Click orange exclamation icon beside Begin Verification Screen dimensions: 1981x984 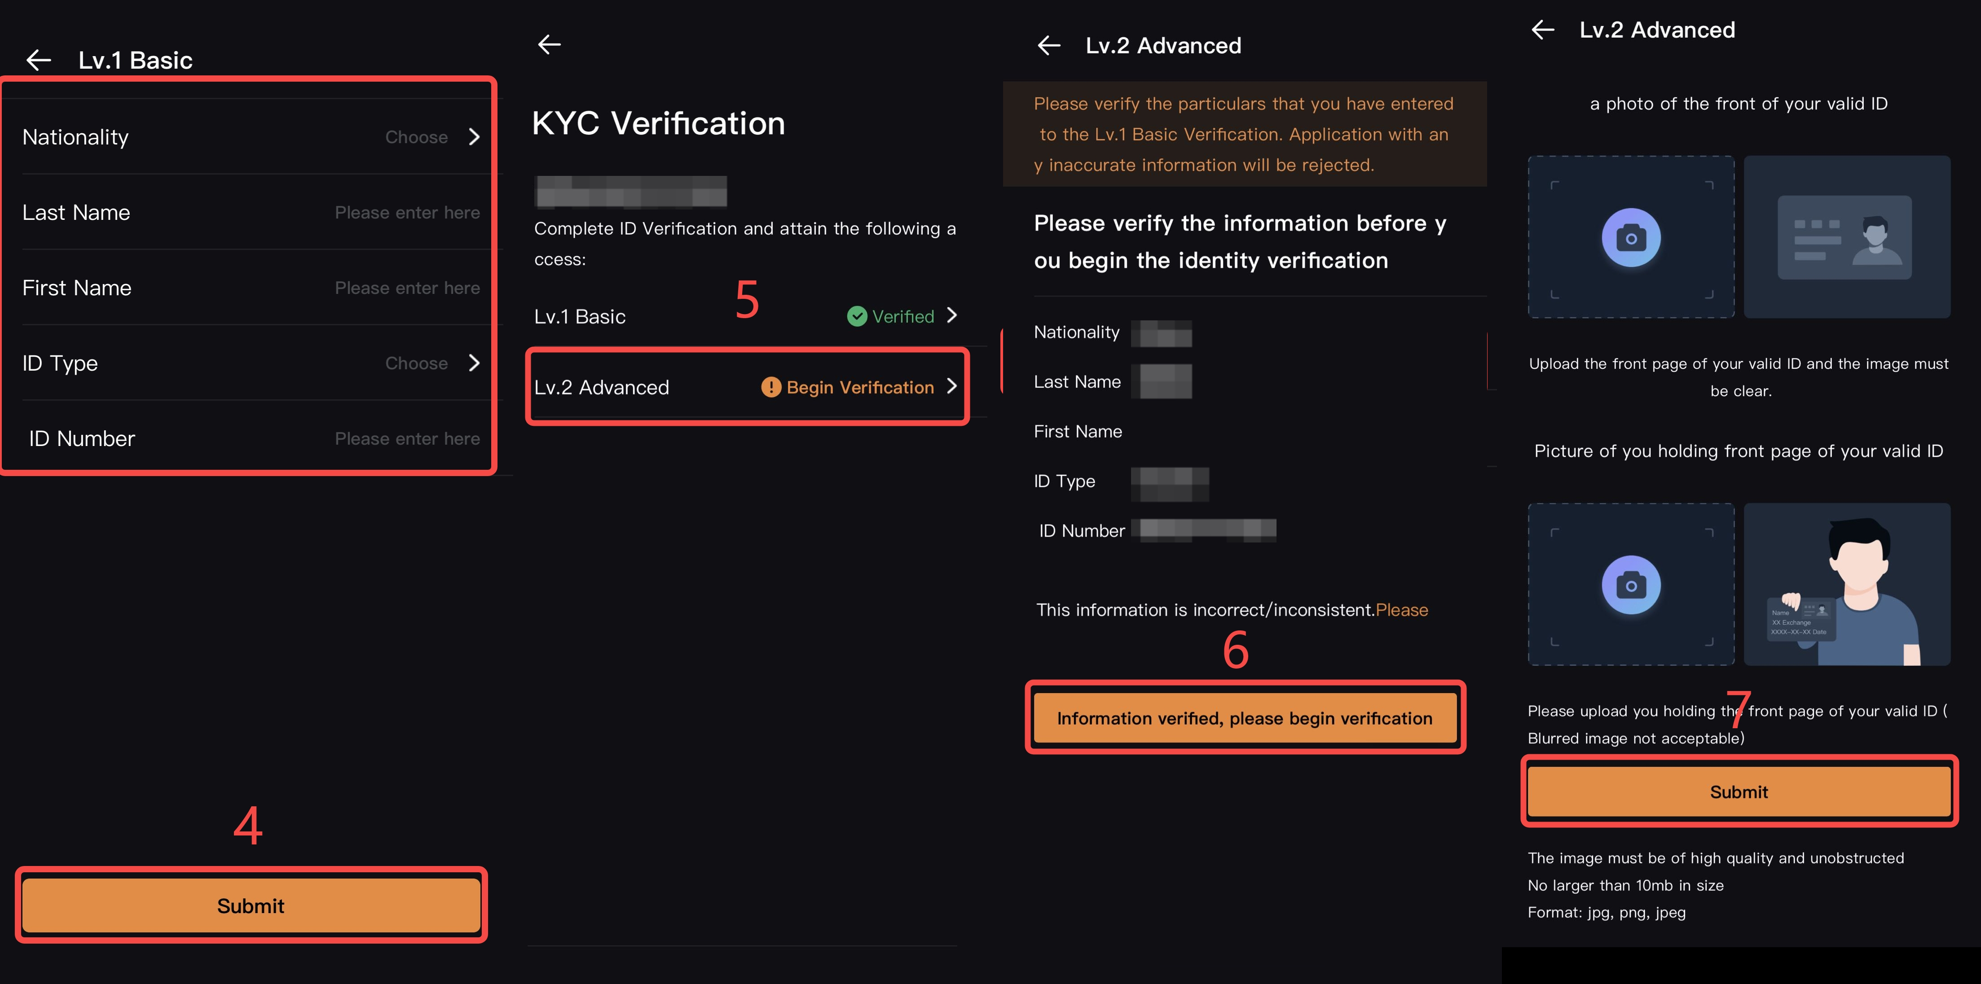[770, 387]
